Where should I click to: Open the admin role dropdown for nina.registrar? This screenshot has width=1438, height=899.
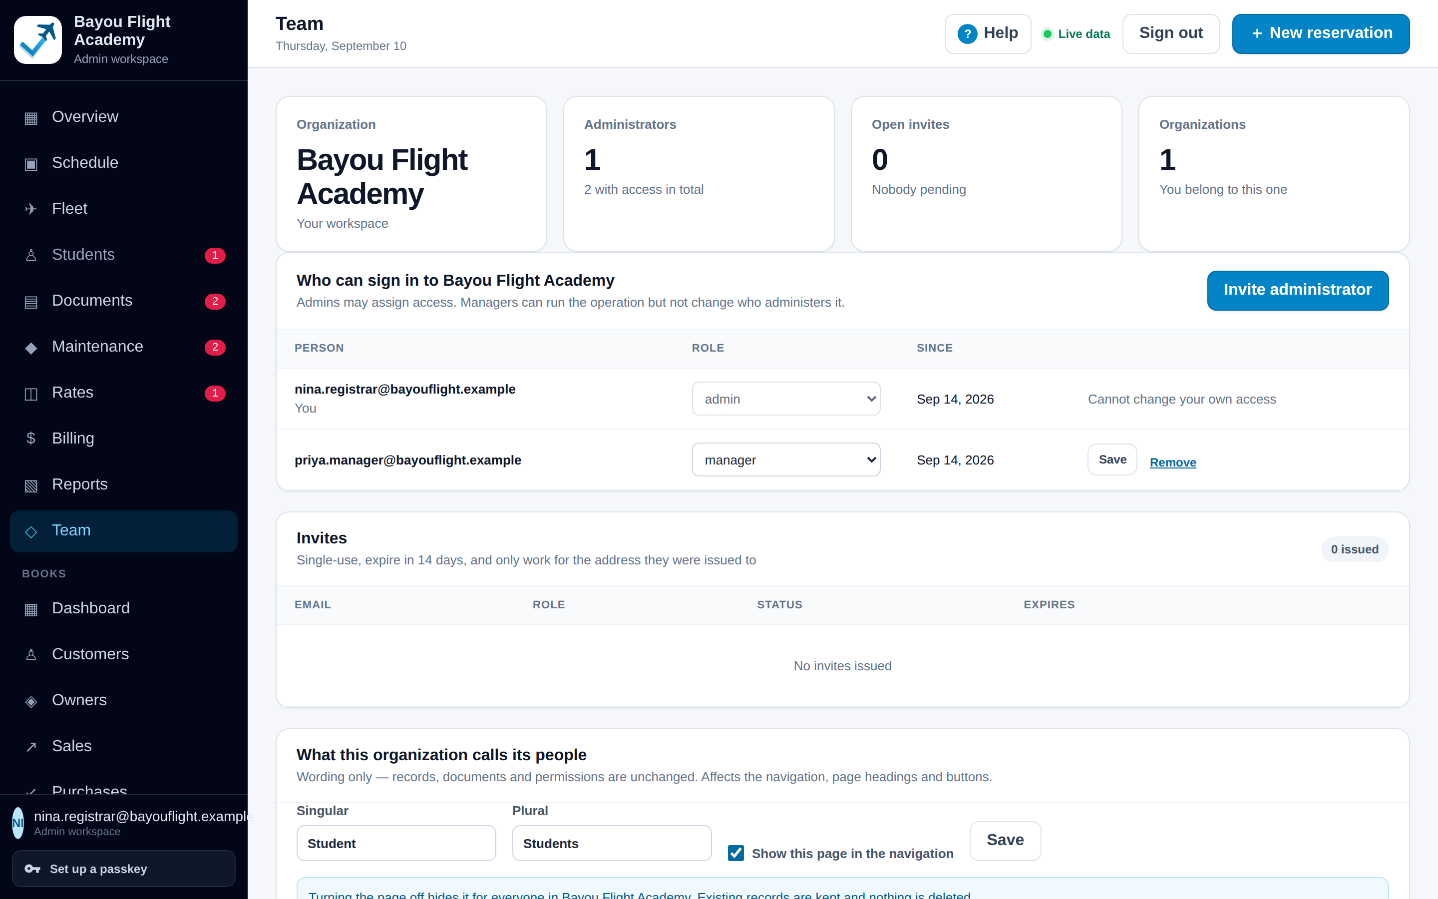click(786, 399)
